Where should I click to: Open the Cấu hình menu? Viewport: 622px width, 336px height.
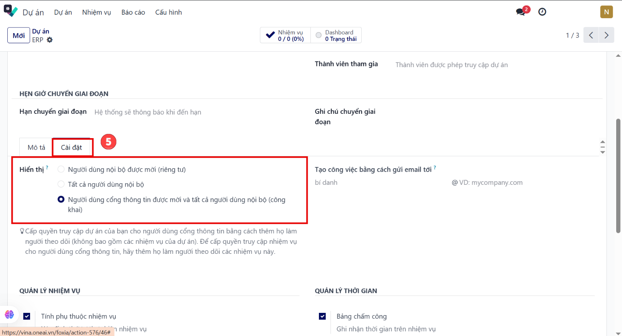169,12
